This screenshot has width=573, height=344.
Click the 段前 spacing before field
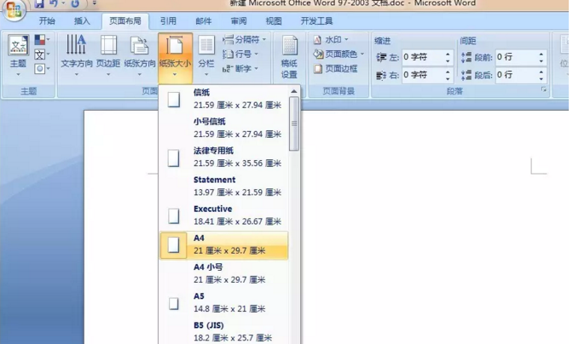[x=516, y=57]
